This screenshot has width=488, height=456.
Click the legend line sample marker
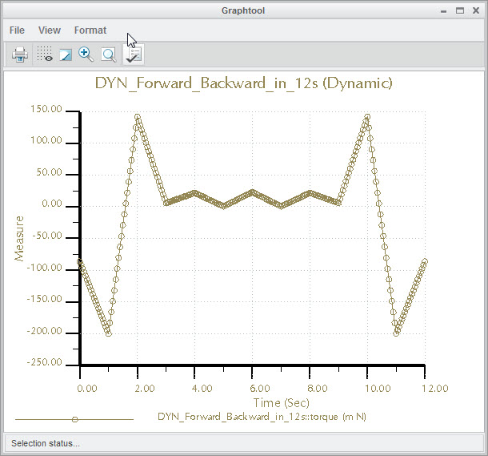(x=74, y=419)
